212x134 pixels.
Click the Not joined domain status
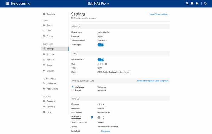pyautogui.click(x=101, y=90)
